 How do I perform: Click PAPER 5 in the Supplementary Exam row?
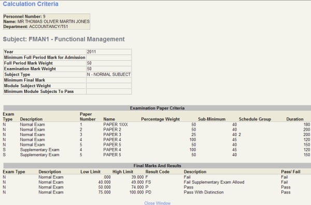(112, 155)
